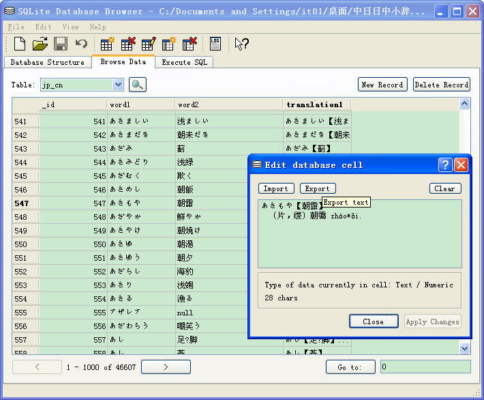
Task: Click the Export button in dialog
Action: coord(318,188)
